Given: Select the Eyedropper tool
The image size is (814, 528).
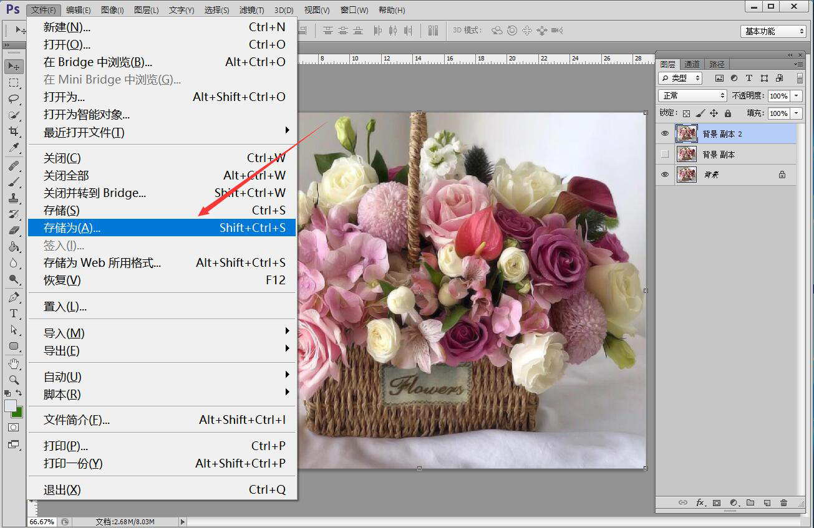Looking at the screenshot, I should point(14,148).
